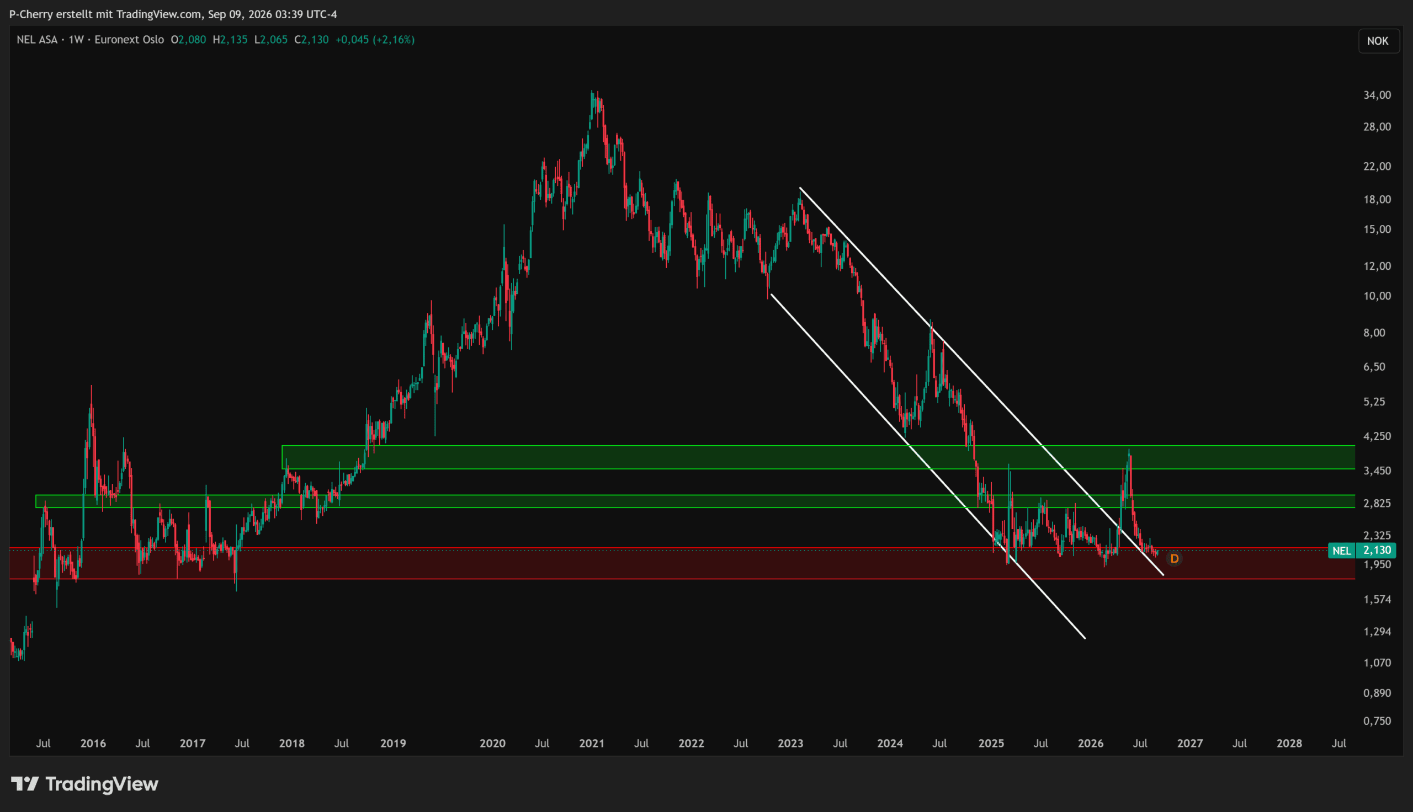Click the orange D dividend marker icon

point(1174,559)
